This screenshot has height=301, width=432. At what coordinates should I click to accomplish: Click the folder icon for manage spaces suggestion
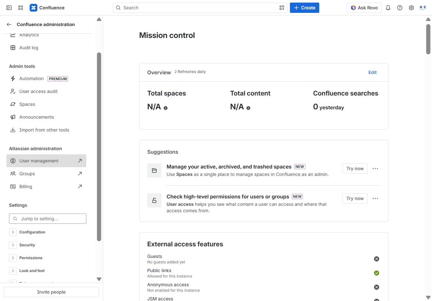(154, 170)
